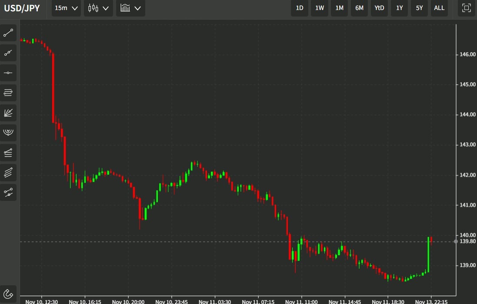The width and height of the screenshot is (477, 304).
Task: Click the 139.00 price axis label
Action: pyautogui.click(x=467, y=265)
